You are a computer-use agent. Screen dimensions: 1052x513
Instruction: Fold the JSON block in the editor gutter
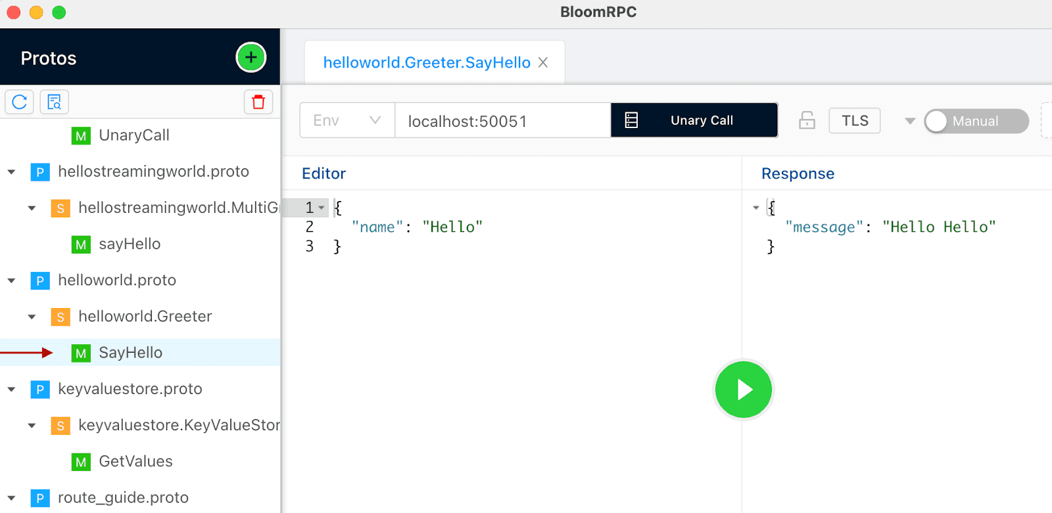click(322, 208)
